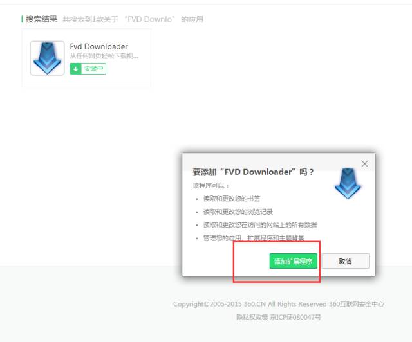Image resolution: width=412 pixels, height=342 pixels.
Task: Click permission 管理您的应用、扩展程序和主题背景
Action: click(254, 238)
